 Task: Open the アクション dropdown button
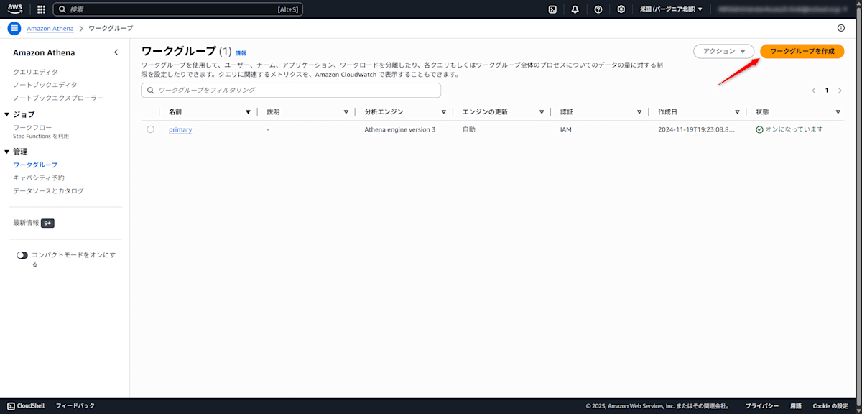(723, 51)
